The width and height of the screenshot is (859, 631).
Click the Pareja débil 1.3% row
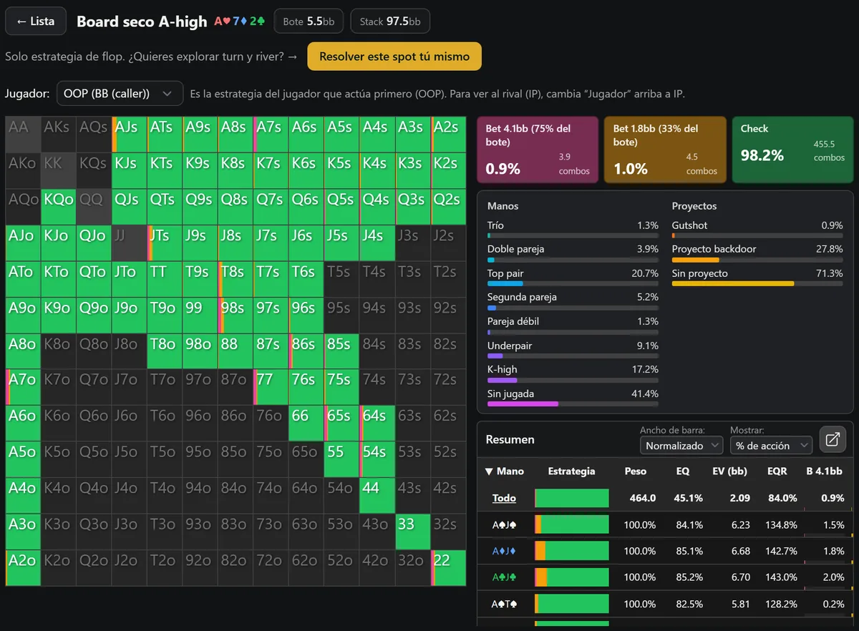573,325
